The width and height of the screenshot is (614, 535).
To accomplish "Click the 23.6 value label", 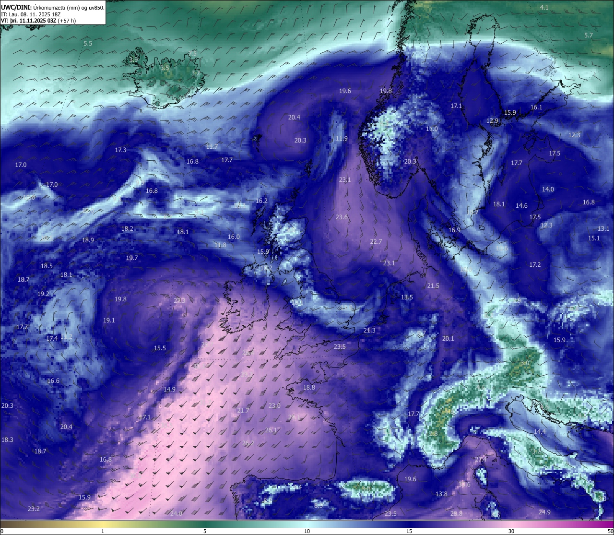I will (x=342, y=217).
